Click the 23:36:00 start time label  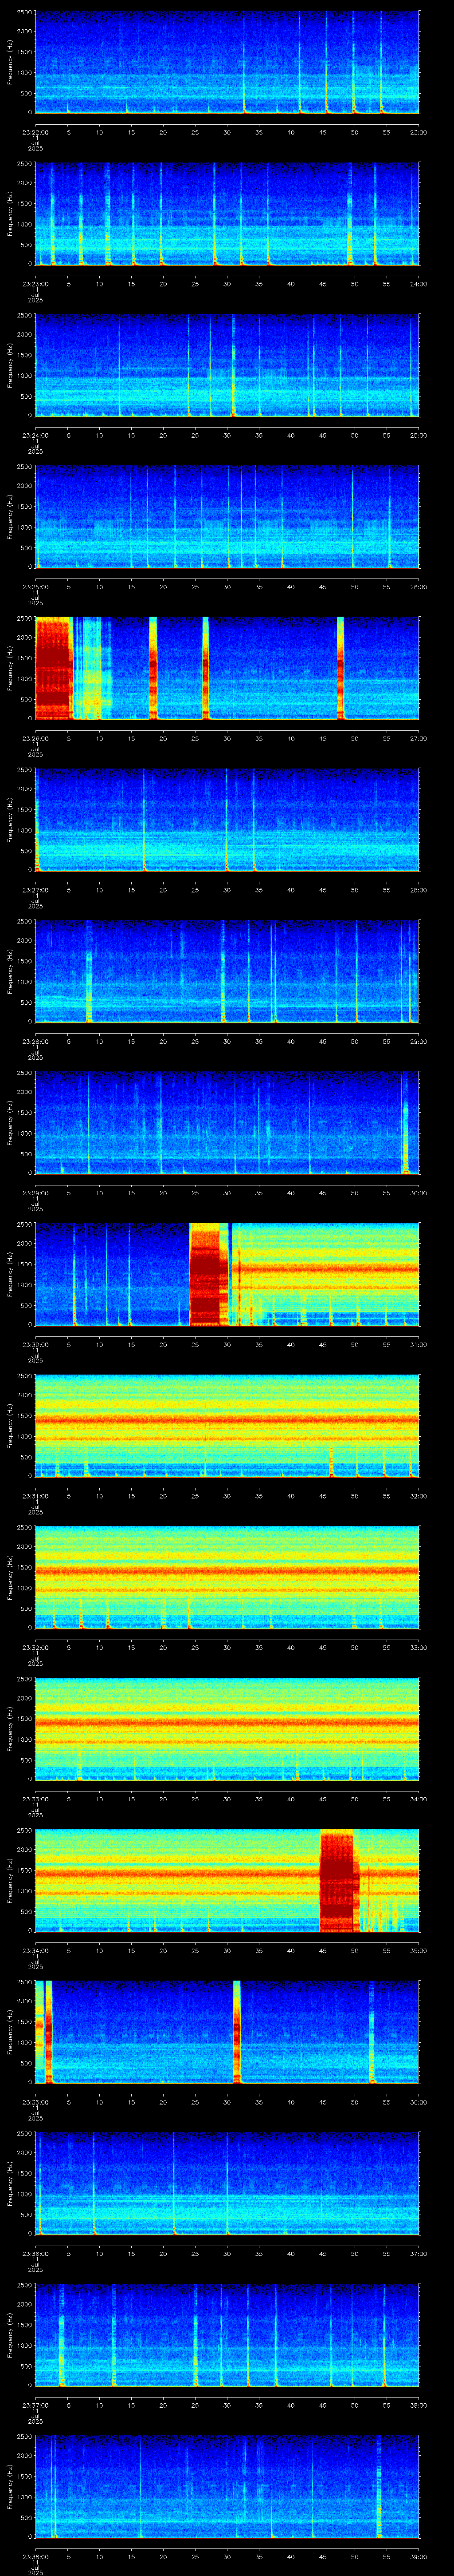pyautogui.click(x=35, y=2253)
